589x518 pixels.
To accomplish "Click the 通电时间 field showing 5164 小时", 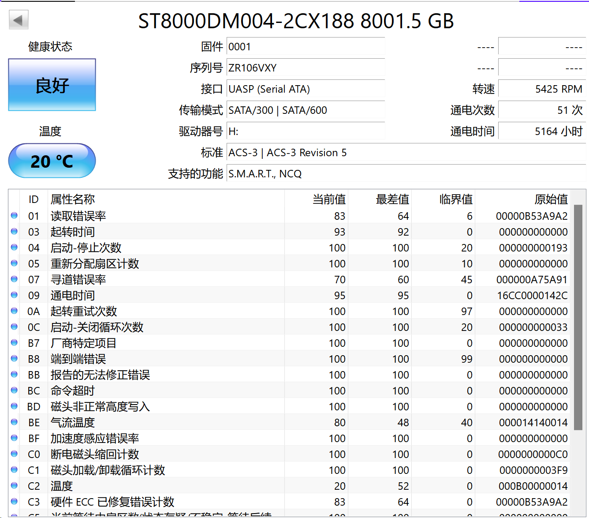I will (x=541, y=131).
